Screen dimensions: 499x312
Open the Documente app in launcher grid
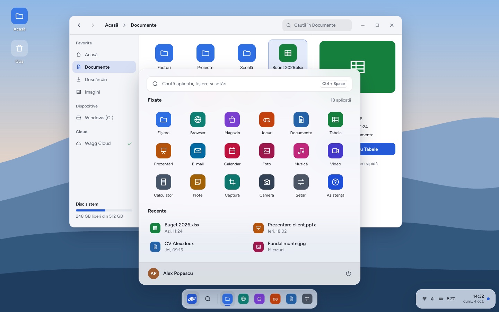click(301, 124)
